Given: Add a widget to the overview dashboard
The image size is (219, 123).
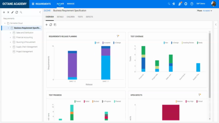Looking at the screenshot, I should point(47,25).
